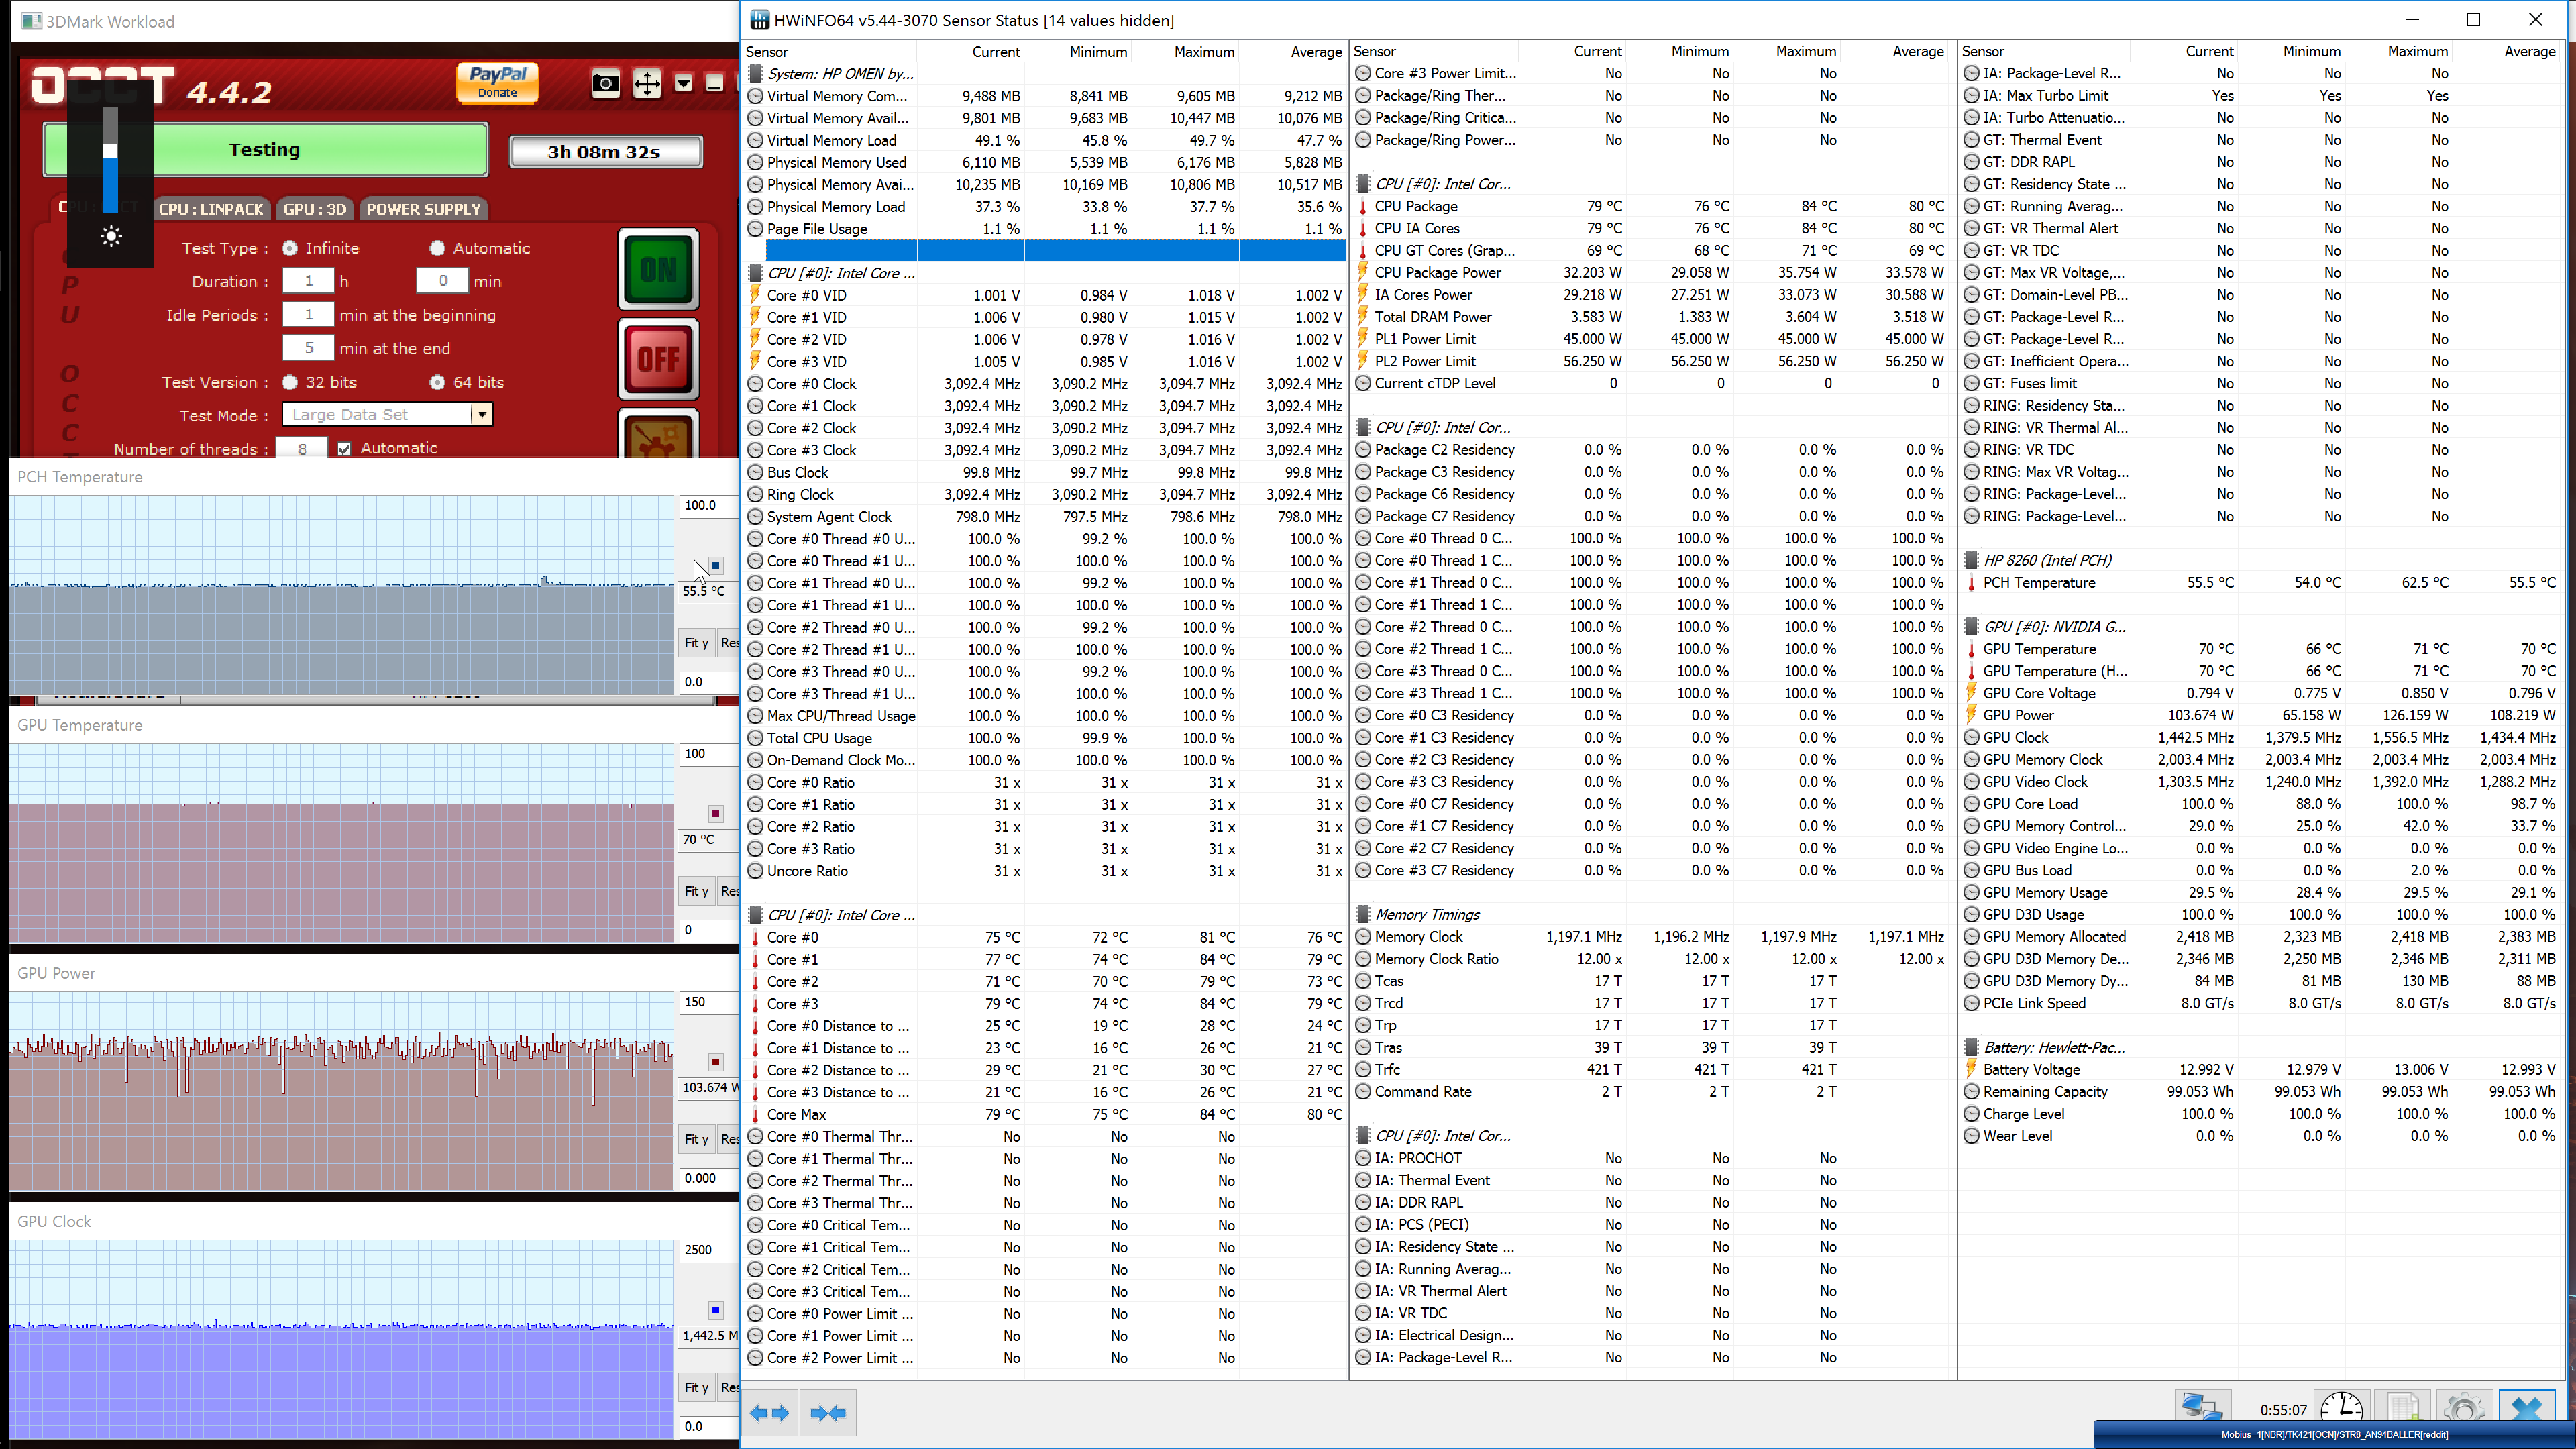This screenshot has width=2576, height=1449.
Task: Click Fit y on GPU Temperature graph
Action: [x=696, y=891]
